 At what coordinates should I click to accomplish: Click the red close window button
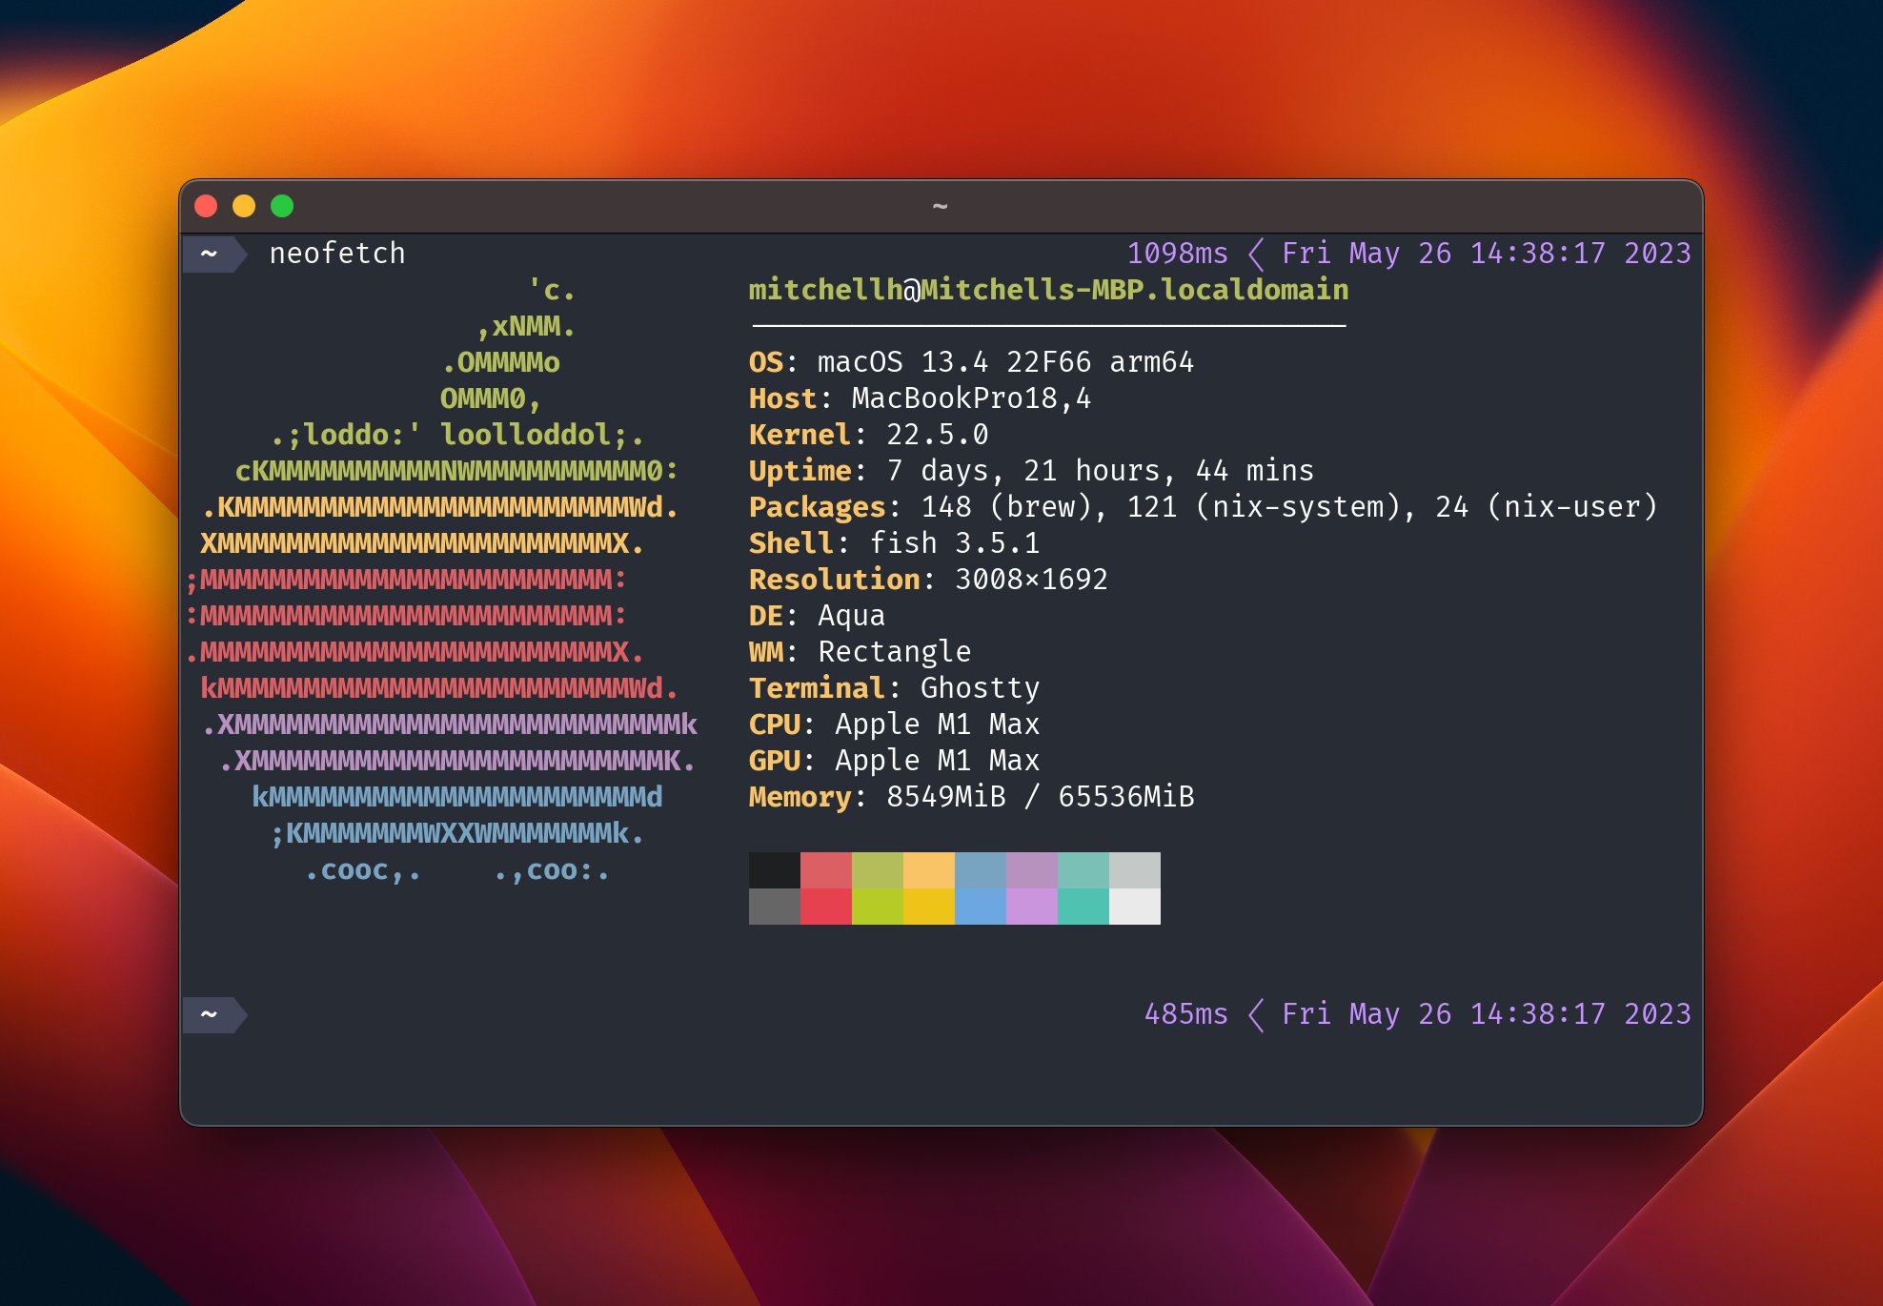point(206,206)
